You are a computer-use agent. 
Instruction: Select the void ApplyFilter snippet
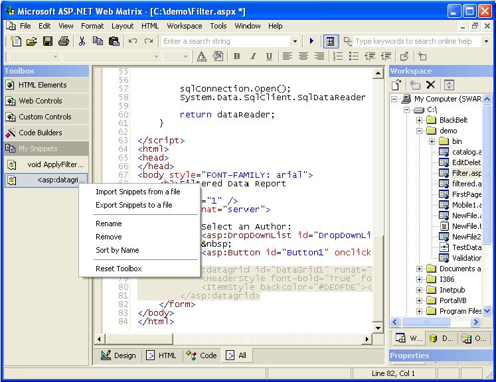coord(46,164)
